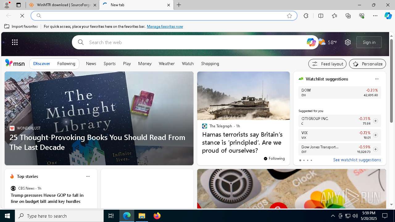Open the volume control in tray
This screenshot has height=222, width=395.
[x=355, y=216]
